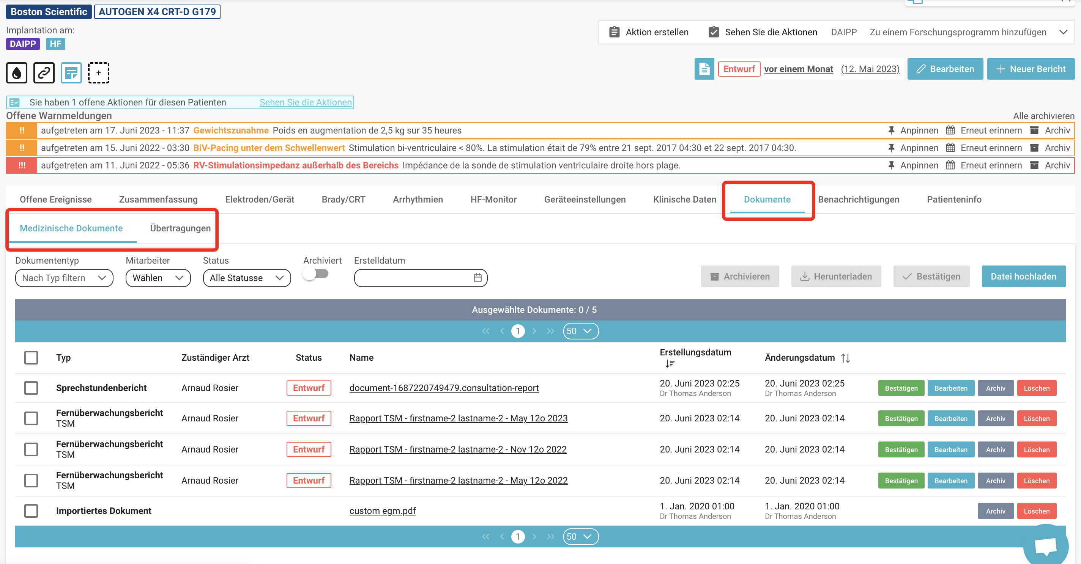Open the chat bubble widget icon
1081x564 pixels.
point(1045,546)
